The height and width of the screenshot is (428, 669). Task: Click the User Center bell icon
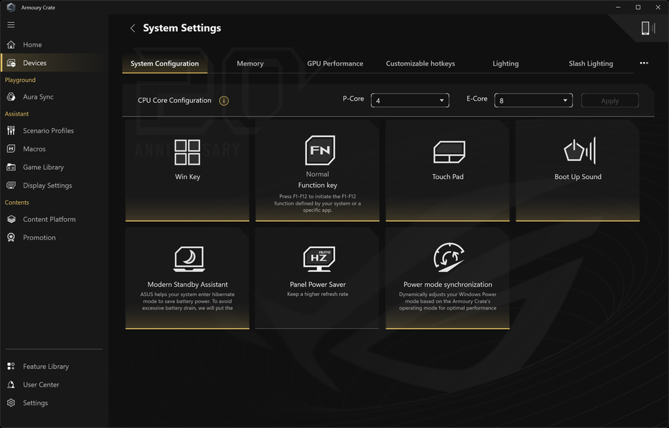pos(11,384)
